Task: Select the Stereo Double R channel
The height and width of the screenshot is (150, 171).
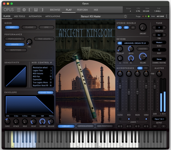Action: [x=133, y=28]
